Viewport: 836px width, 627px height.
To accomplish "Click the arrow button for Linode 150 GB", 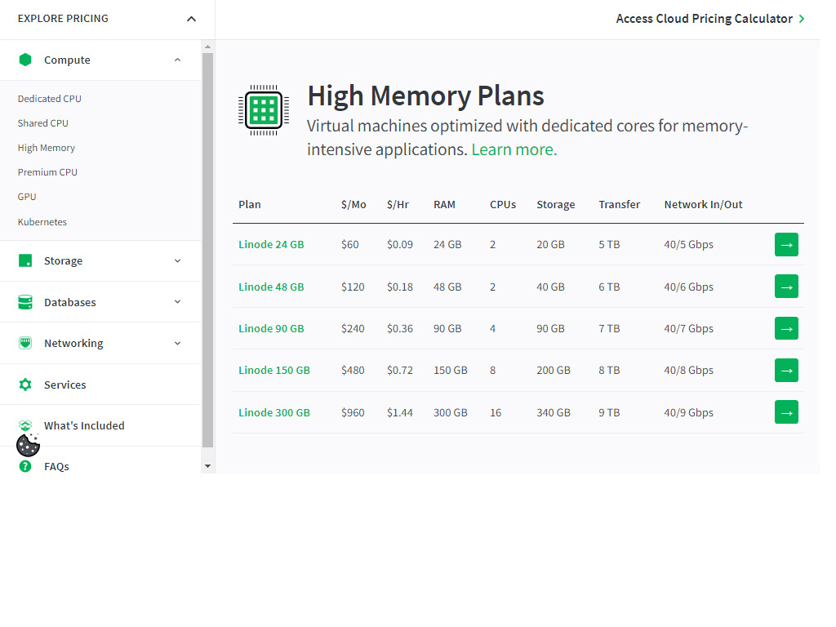I will click(x=786, y=371).
